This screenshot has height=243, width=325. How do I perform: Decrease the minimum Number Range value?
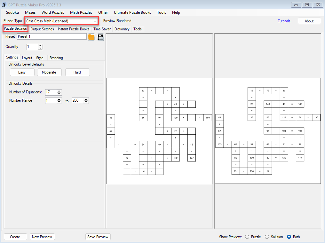pyautogui.click(x=59, y=102)
